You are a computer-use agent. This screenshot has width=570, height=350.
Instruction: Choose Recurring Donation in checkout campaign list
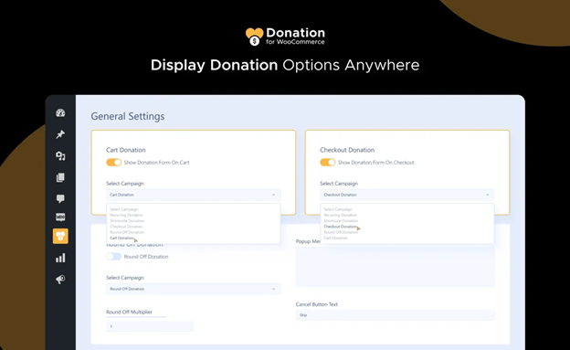point(340,215)
